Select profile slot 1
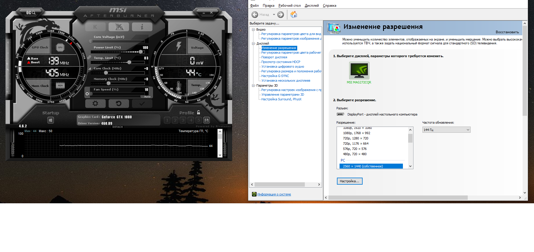Image resolution: width=534 pixels, height=252 pixels. (167, 120)
